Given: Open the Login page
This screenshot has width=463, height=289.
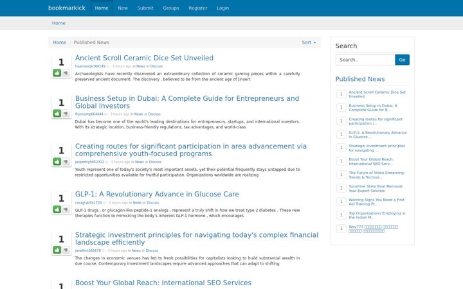Looking at the screenshot, I should point(222,8).
